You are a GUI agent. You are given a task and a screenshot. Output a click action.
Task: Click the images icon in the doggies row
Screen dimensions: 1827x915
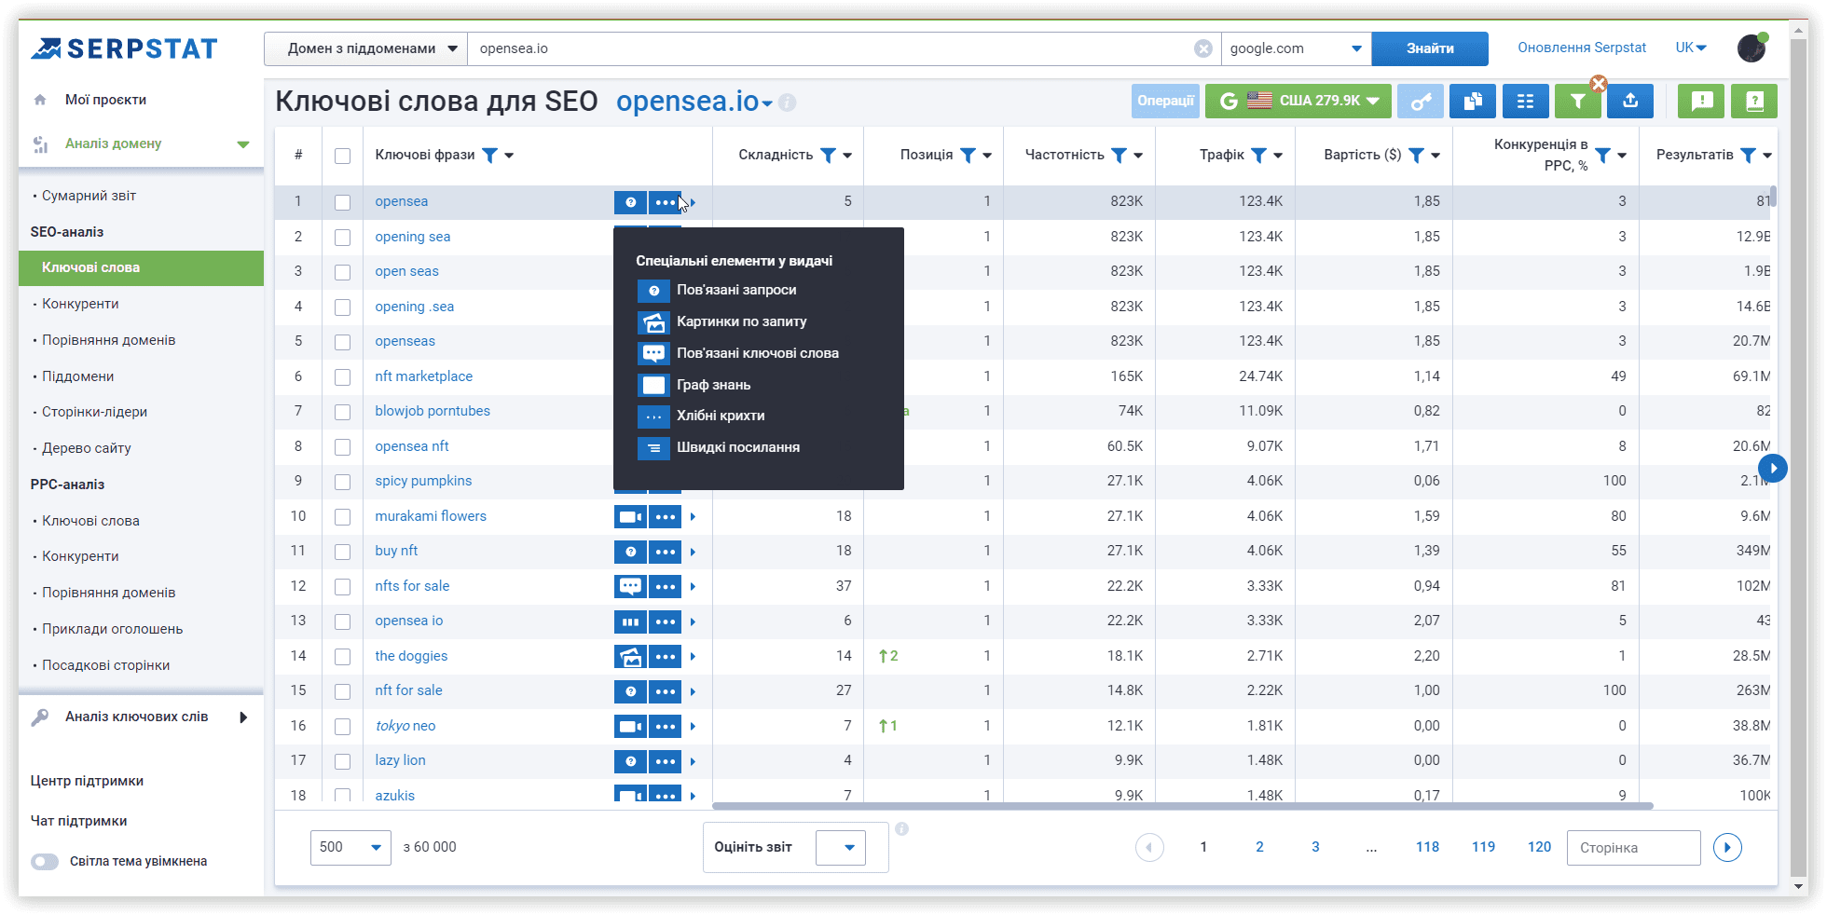630,656
